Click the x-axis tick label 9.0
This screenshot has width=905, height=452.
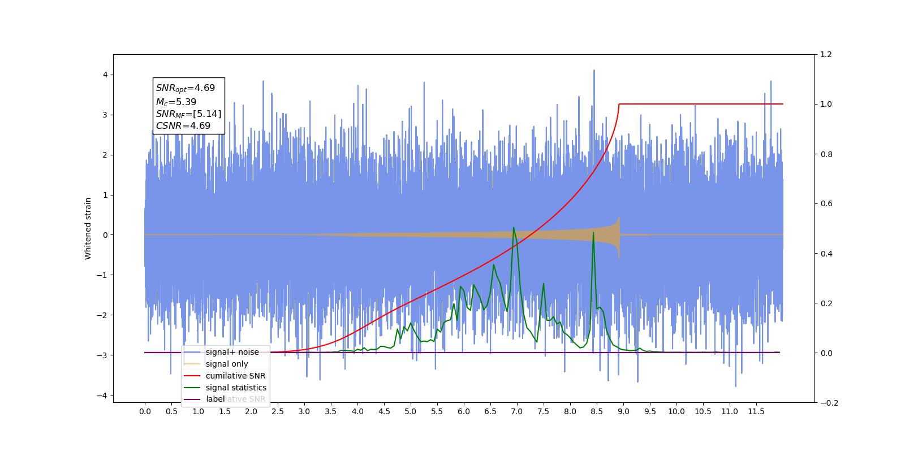(623, 412)
